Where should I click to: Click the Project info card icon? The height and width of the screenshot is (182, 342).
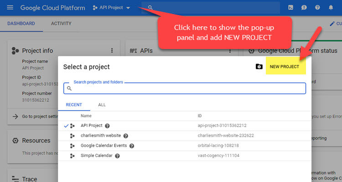tap(15, 50)
